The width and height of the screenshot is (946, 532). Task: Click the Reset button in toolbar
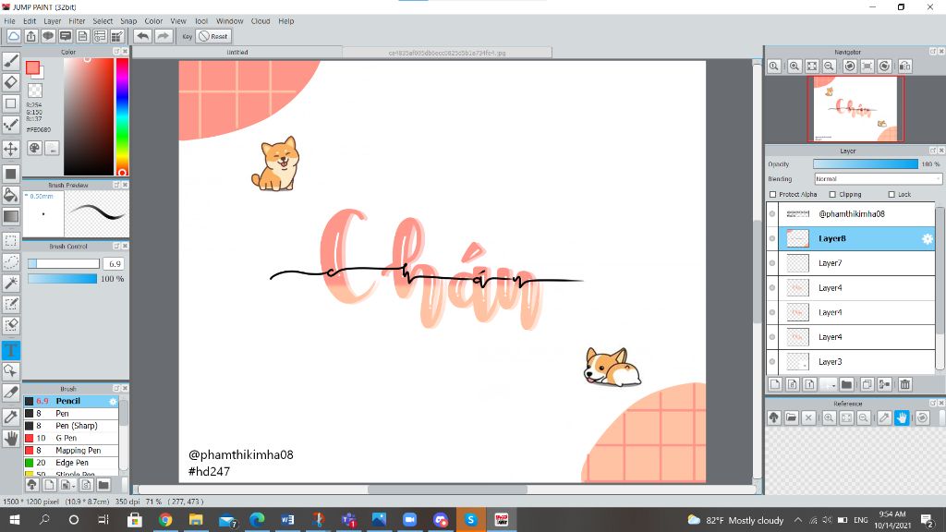pyautogui.click(x=213, y=36)
